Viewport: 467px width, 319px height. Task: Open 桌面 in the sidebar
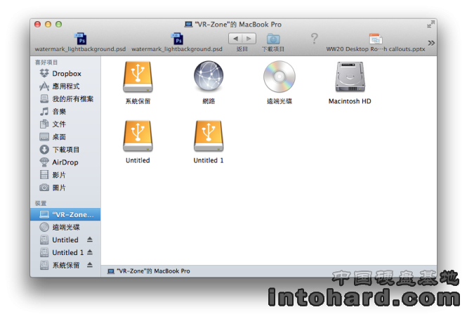pyautogui.click(x=65, y=137)
